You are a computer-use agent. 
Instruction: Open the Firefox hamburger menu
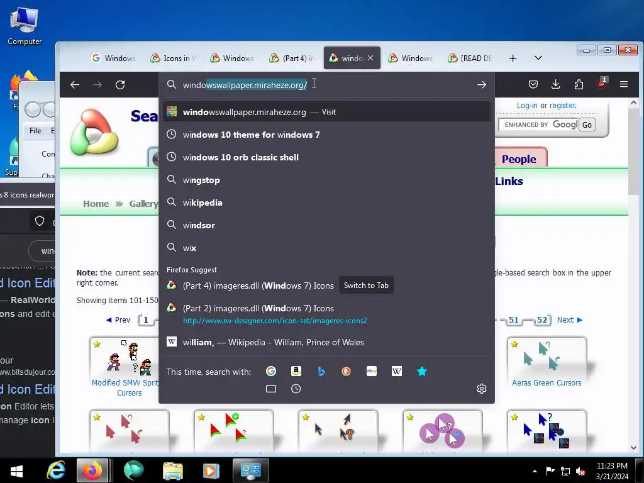623,84
